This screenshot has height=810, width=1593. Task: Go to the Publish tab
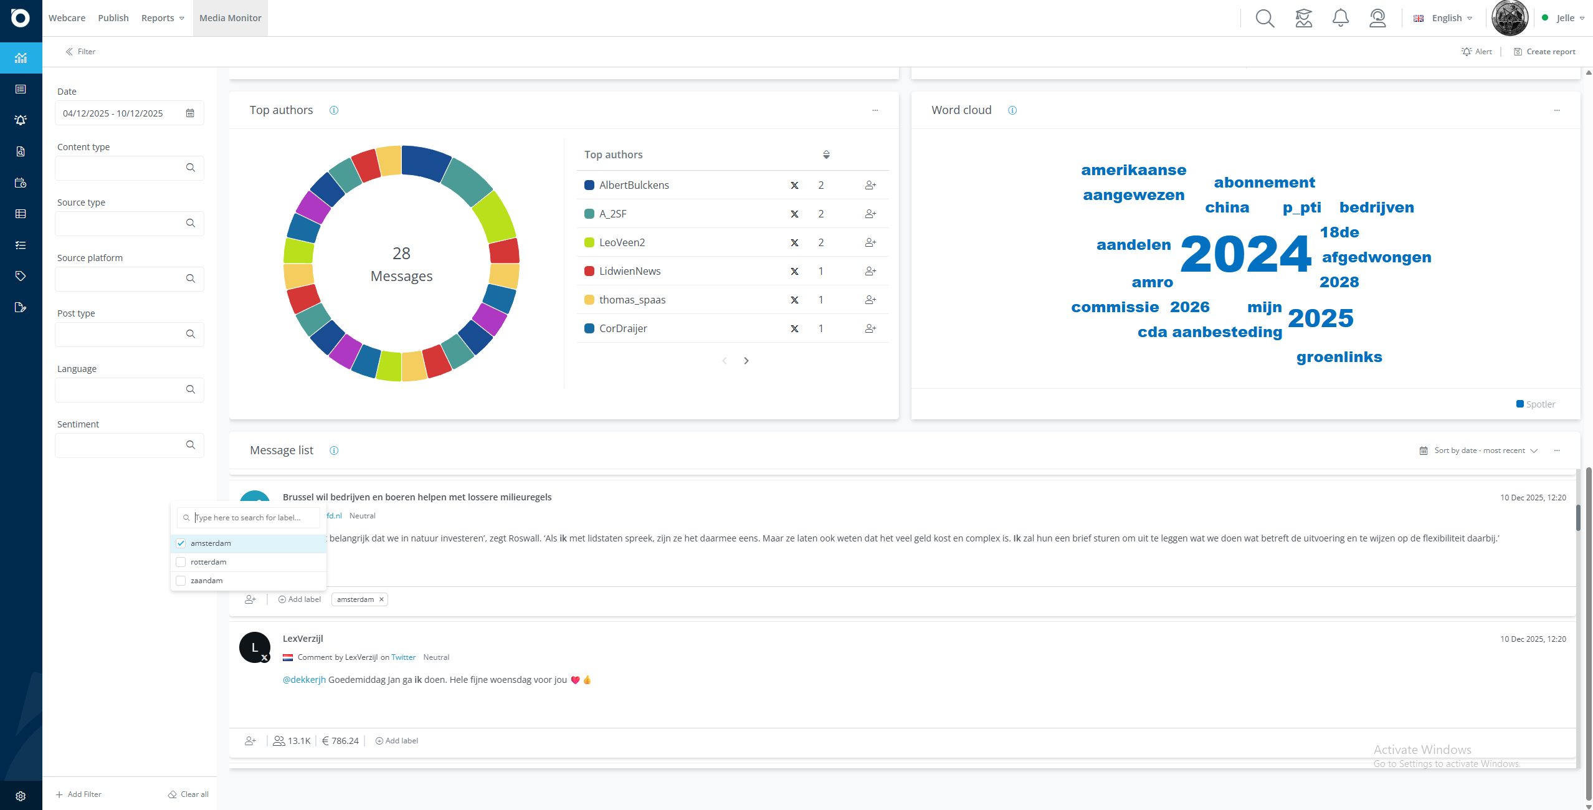pos(113,18)
